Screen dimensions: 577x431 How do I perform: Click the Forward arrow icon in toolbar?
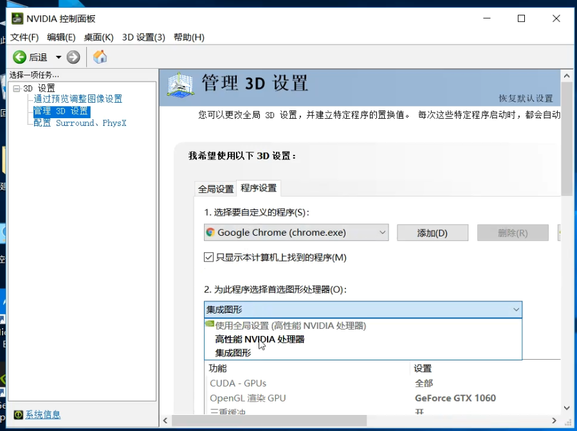pyautogui.click(x=73, y=57)
